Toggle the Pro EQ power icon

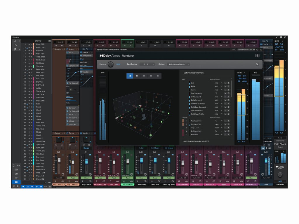click(67, 52)
